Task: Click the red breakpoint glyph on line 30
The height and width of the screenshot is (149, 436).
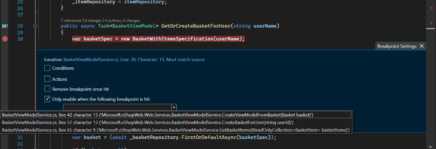Action: point(5,39)
